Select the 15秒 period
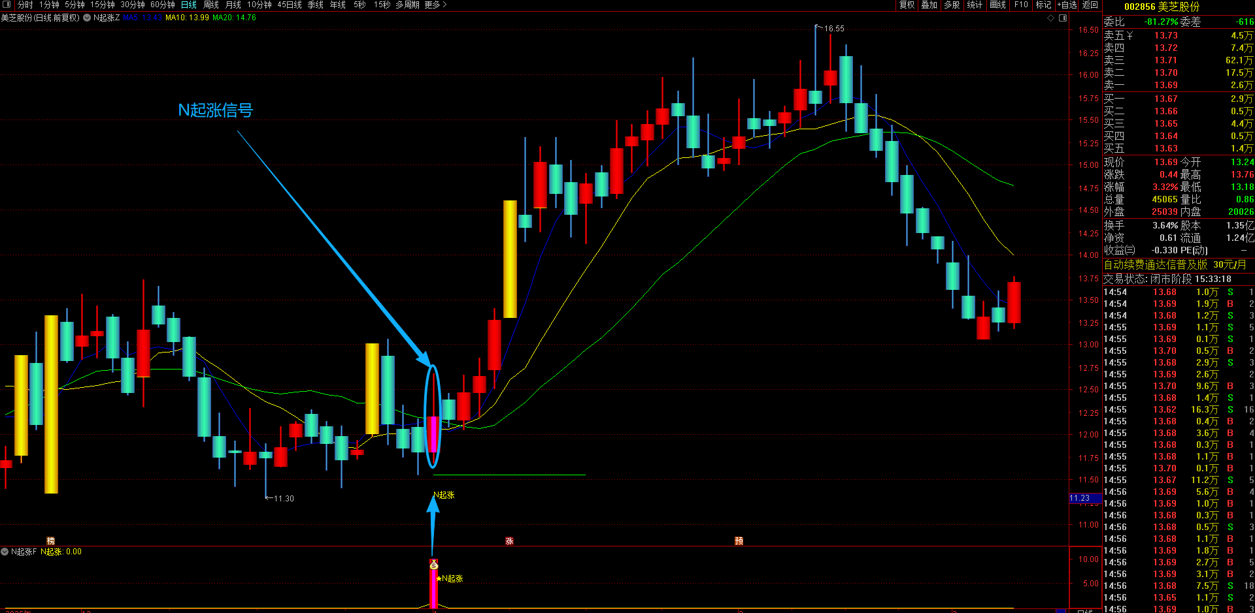 (382, 5)
